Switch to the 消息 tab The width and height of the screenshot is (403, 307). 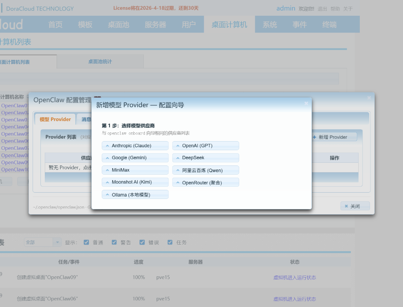click(84, 119)
